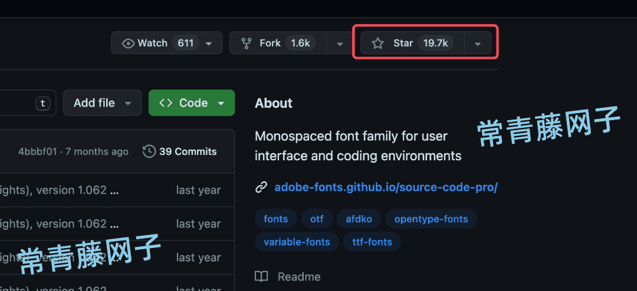This screenshot has height=291, width=637.
Task: Click the link chain icon beside website URL
Action: 261,187
